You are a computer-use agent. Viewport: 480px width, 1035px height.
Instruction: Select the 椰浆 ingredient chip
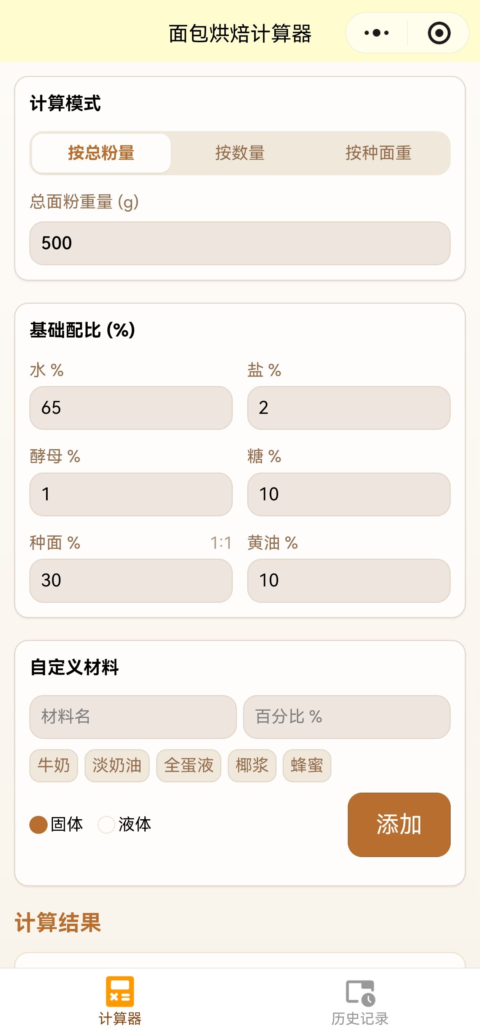click(252, 766)
